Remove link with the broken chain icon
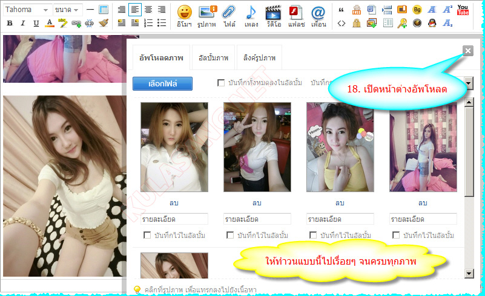 90,23
